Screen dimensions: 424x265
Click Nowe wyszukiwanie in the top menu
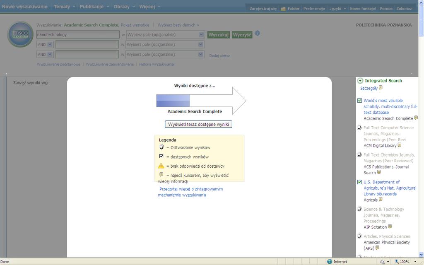(x=24, y=7)
